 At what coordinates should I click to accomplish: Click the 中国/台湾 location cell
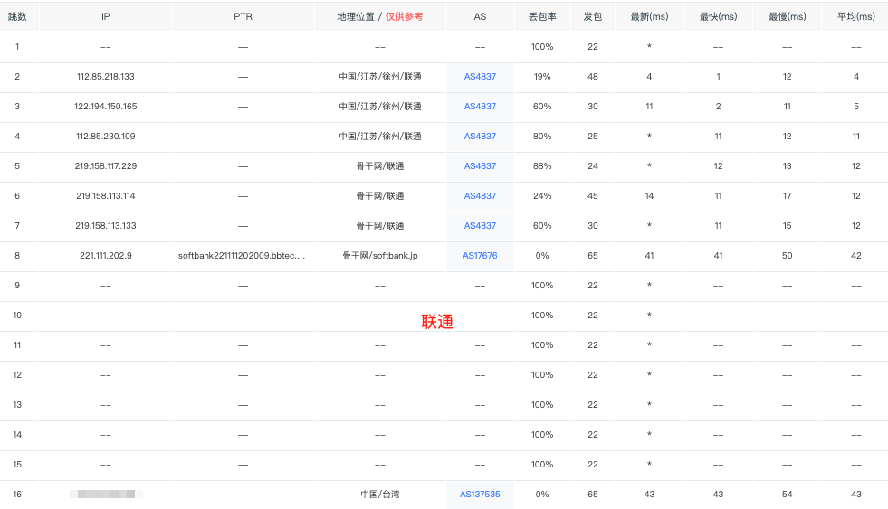tap(380, 495)
